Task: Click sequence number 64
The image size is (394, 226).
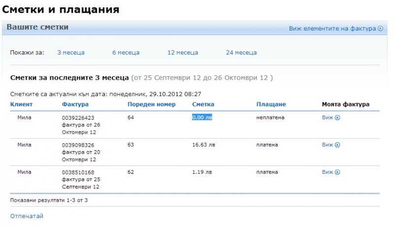Action: pos(131,117)
